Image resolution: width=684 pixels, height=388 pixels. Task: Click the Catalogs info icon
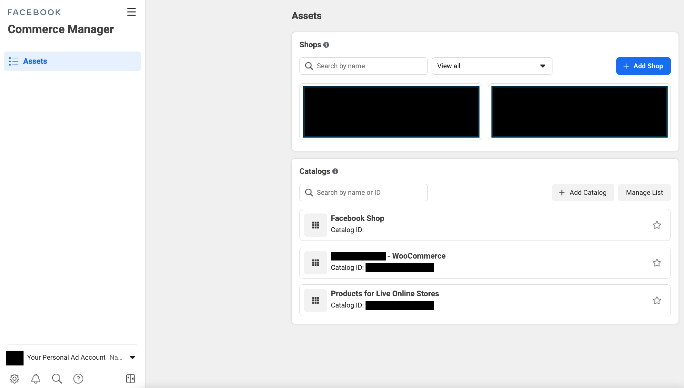335,171
